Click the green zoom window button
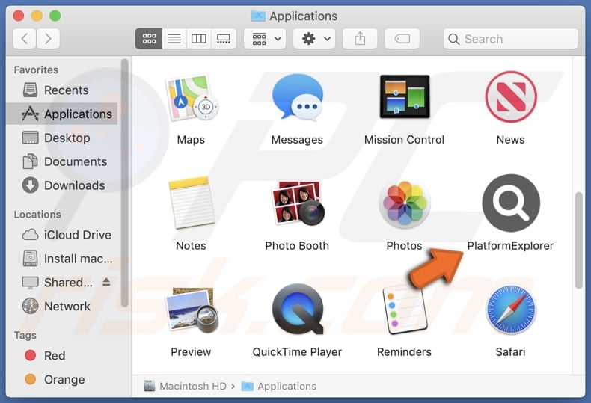591x403 pixels. pos(55,16)
